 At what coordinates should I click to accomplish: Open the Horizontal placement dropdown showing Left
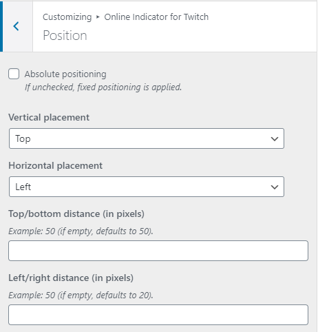pyautogui.click(x=147, y=187)
